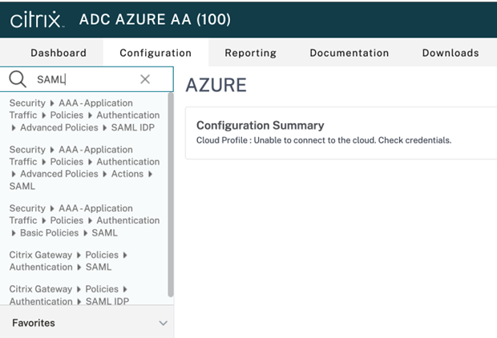The height and width of the screenshot is (338, 497).
Task: Open the Dashboard tab
Action: pos(58,53)
